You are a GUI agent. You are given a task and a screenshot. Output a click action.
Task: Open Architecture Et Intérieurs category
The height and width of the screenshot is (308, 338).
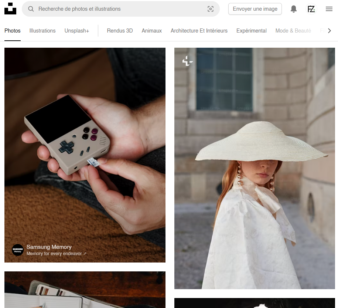click(199, 31)
